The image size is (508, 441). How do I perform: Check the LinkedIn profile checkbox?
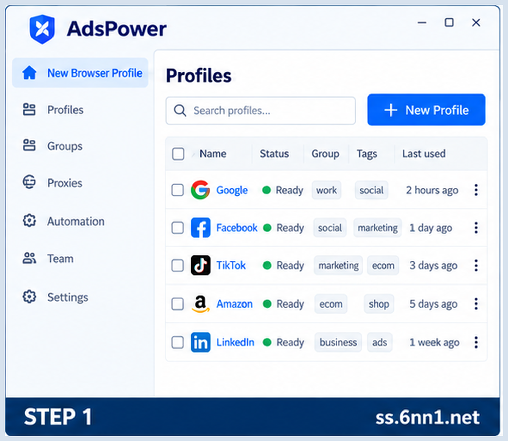click(x=177, y=342)
